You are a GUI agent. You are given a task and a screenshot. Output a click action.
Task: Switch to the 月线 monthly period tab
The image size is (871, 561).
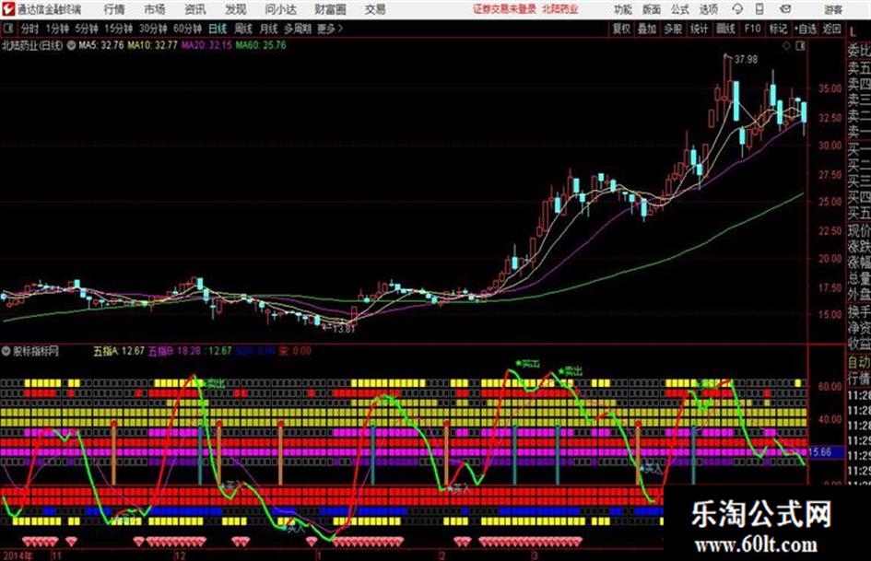pyautogui.click(x=269, y=29)
